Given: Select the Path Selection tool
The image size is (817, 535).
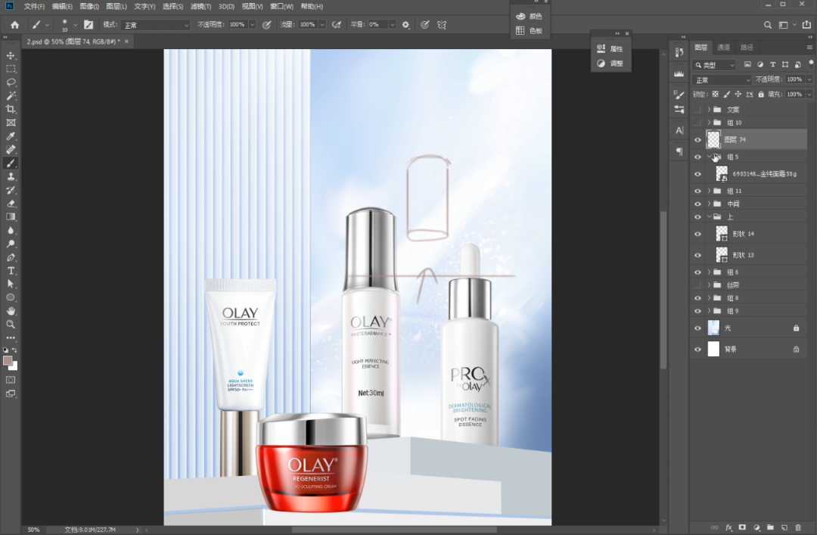Looking at the screenshot, I should point(11,285).
